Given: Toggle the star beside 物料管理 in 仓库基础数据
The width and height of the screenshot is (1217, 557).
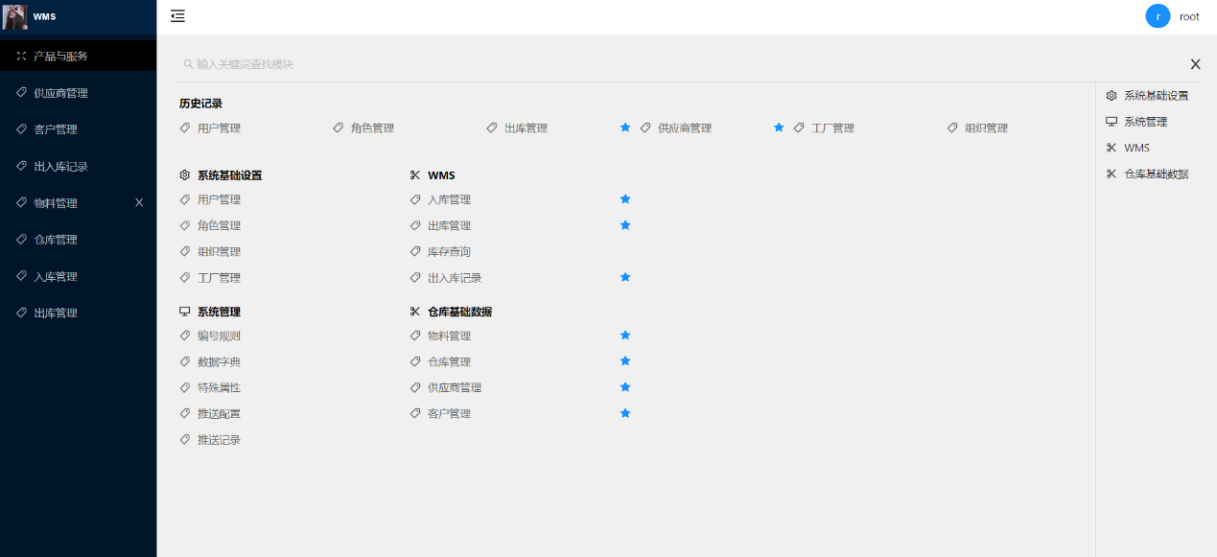Looking at the screenshot, I should 625,336.
